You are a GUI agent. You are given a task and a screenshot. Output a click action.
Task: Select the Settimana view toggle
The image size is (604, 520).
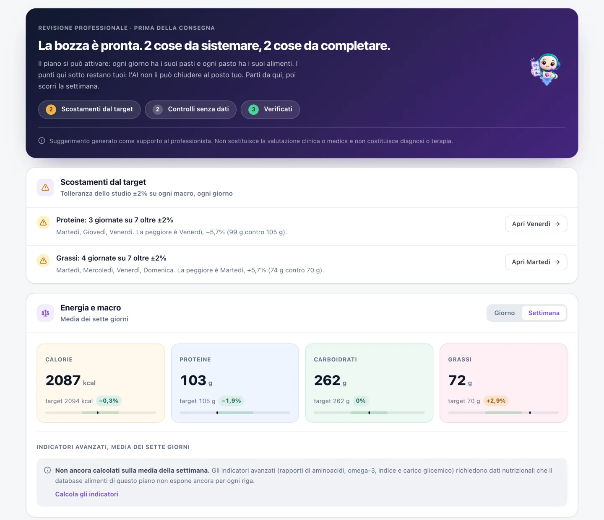pos(544,313)
